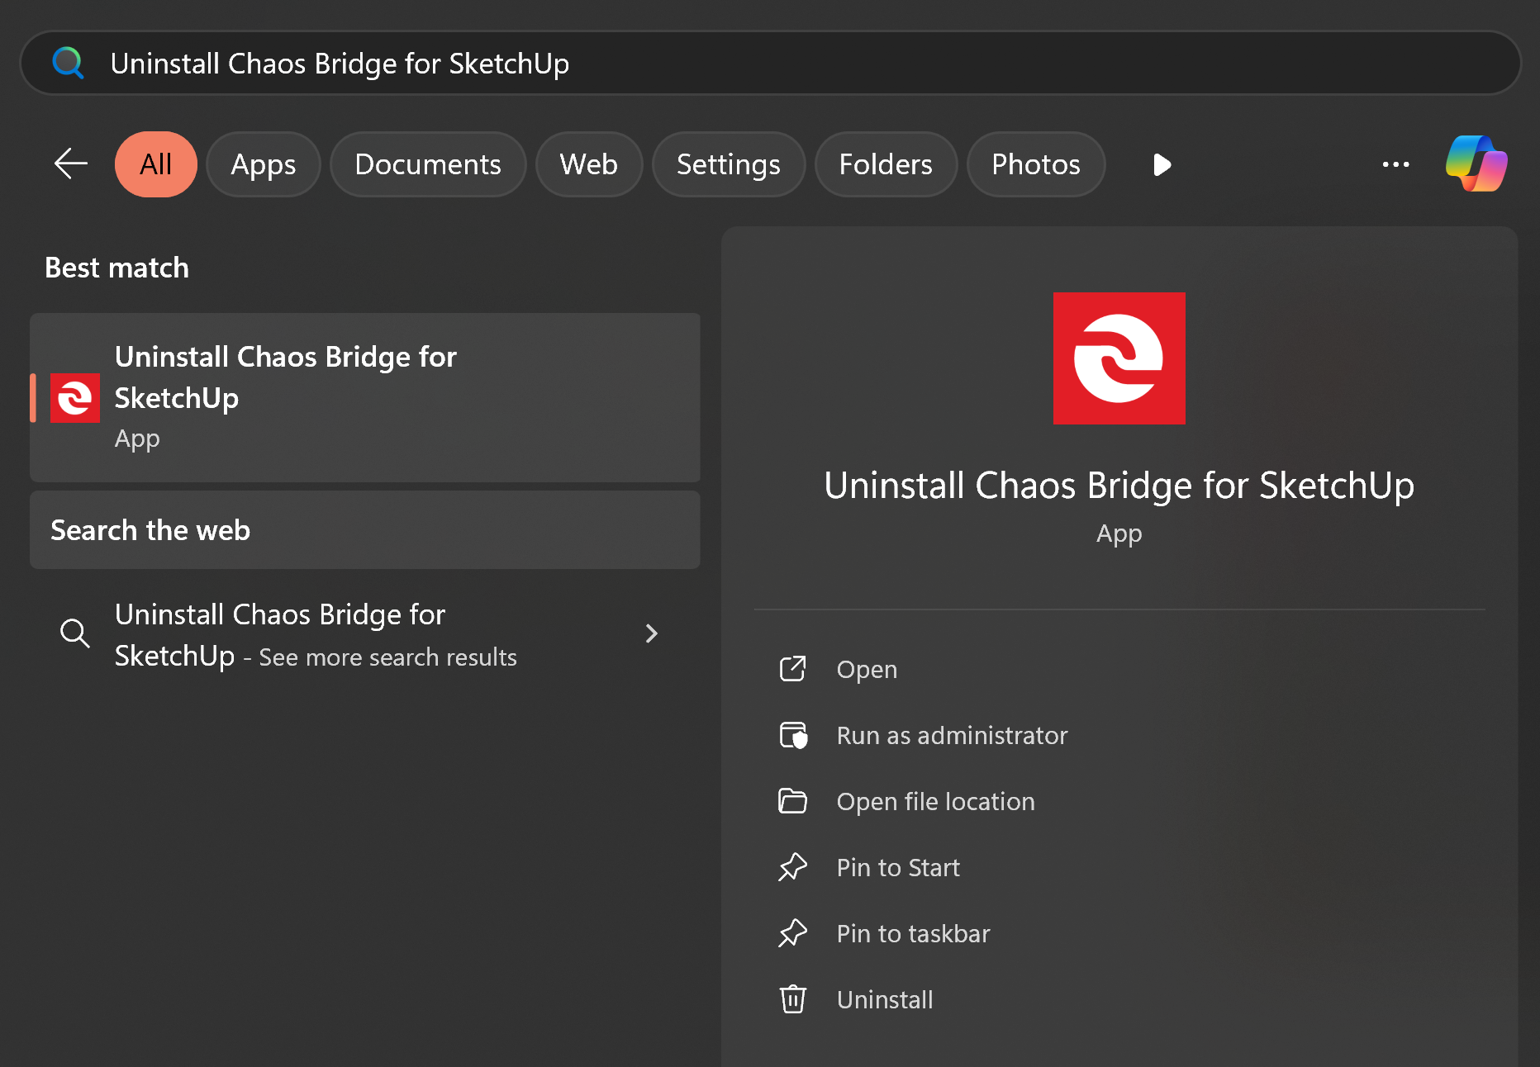
Task: Choose Pin to Start action
Action: click(x=898, y=867)
